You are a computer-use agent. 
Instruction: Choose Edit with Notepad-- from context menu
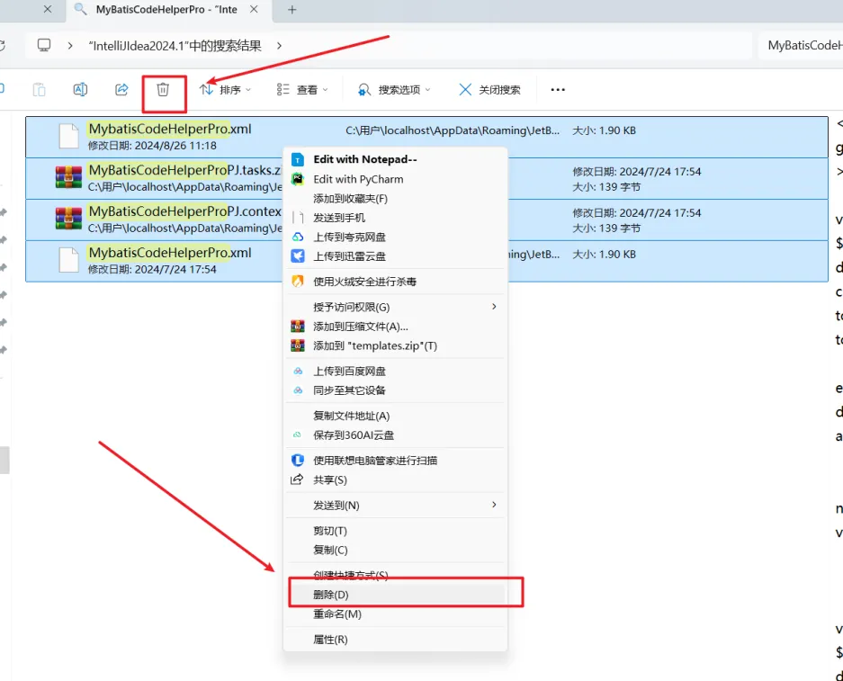[x=395, y=159]
